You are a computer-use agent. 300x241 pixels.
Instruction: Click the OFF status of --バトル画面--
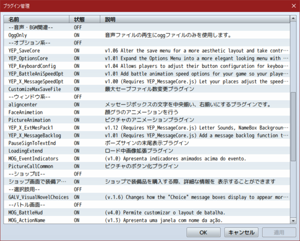click(x=78, y=205)
